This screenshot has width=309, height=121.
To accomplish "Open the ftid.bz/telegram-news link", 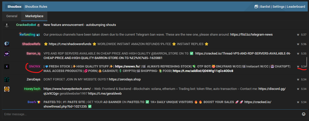I will [251, 34].
